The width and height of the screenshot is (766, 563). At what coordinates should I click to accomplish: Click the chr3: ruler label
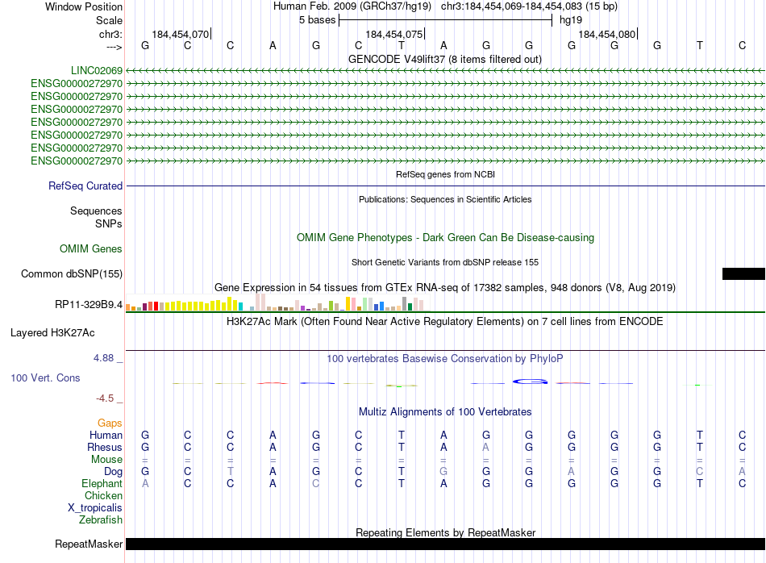pyautogui.click(x=110, y=34)
